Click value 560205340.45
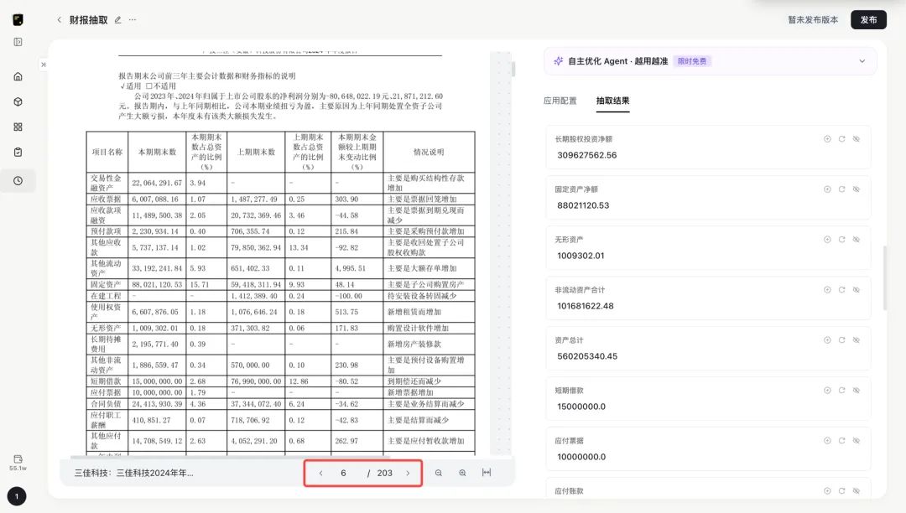The height and width of the screenshot is (513, 906). 587,356
